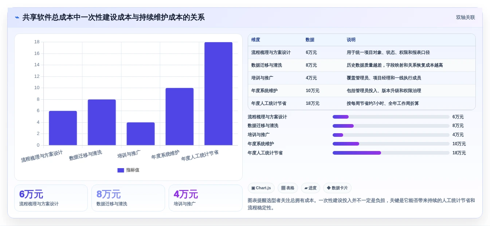Screen dimensions: 490x226
Task: Select the 数据卡片 tag chip
Action: (x=337, y=188)
